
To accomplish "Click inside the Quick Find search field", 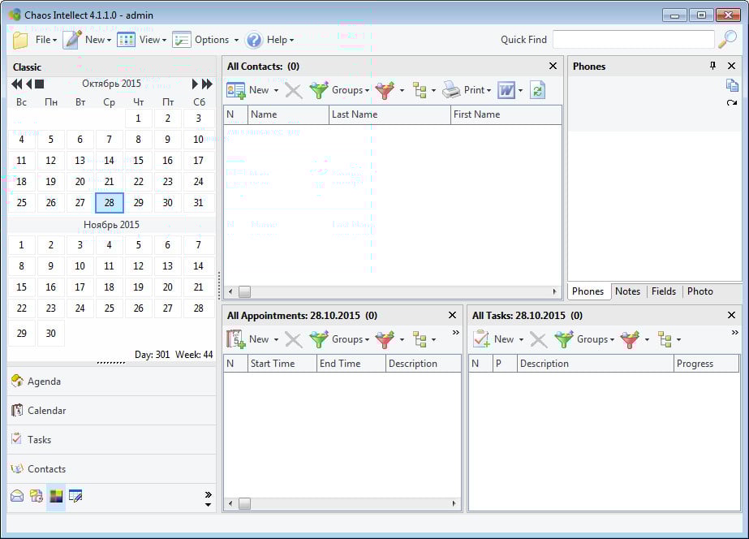I will (633, 40).
